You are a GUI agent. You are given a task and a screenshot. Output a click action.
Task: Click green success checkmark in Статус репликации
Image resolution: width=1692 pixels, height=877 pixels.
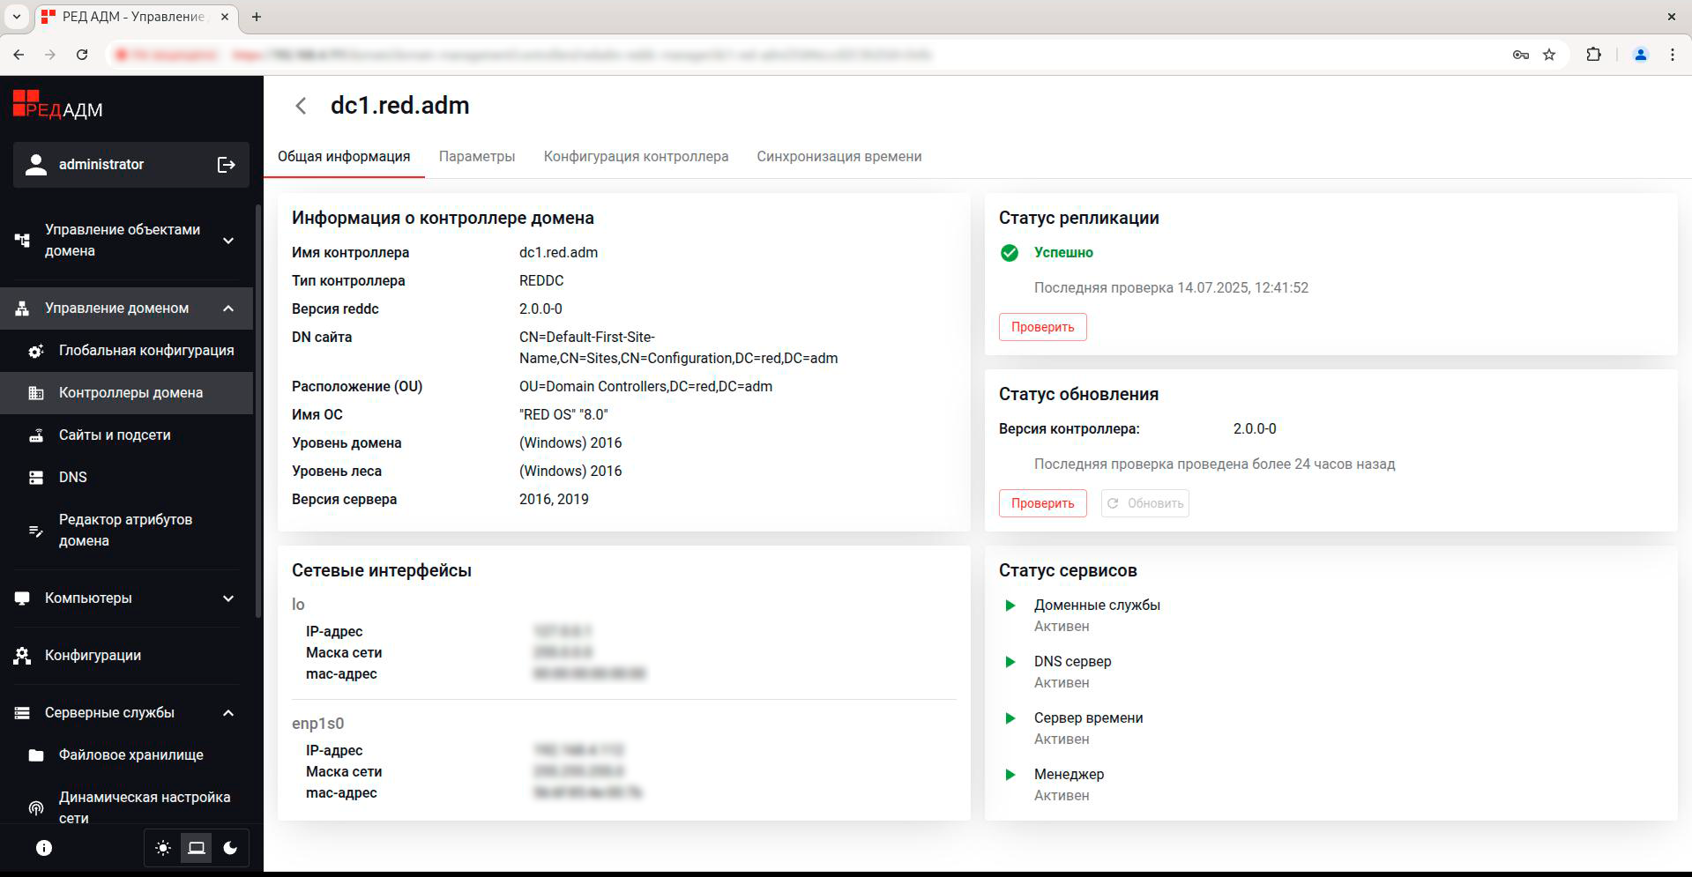1010,253
